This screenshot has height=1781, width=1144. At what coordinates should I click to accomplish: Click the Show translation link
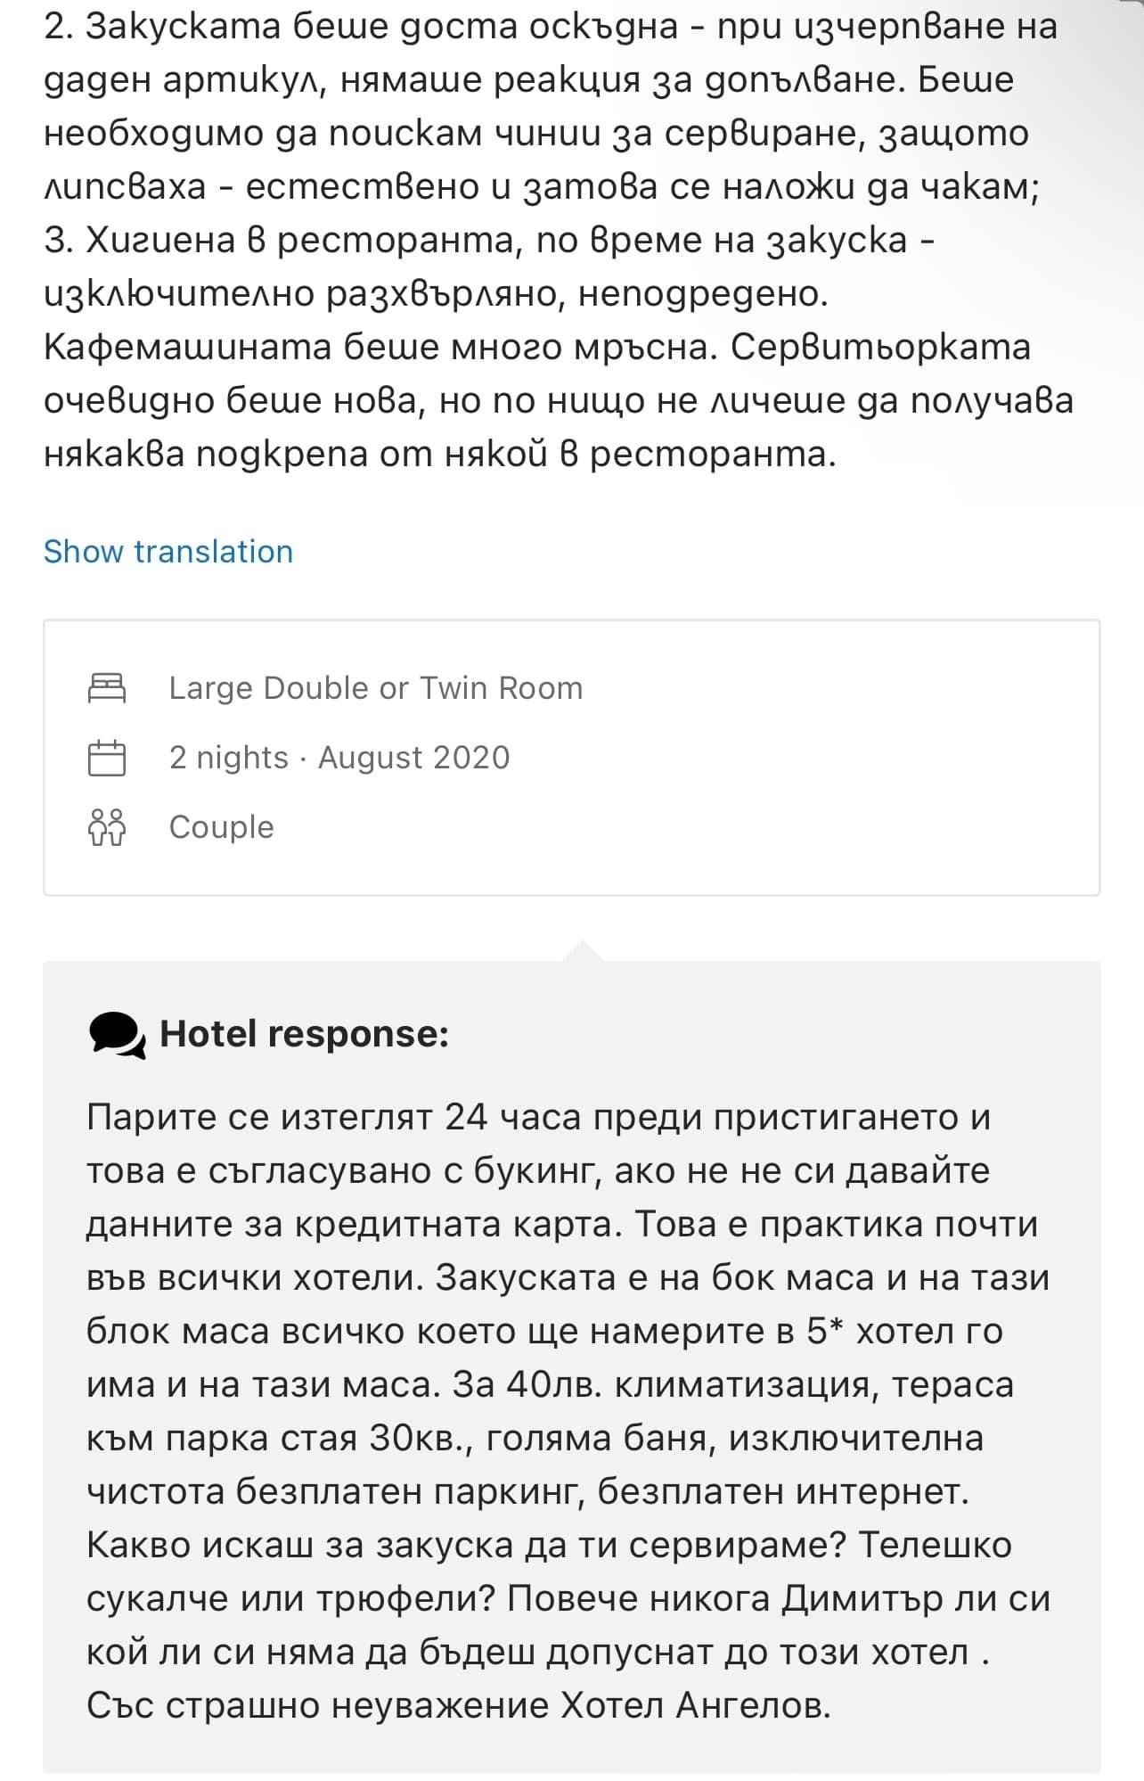168,552
